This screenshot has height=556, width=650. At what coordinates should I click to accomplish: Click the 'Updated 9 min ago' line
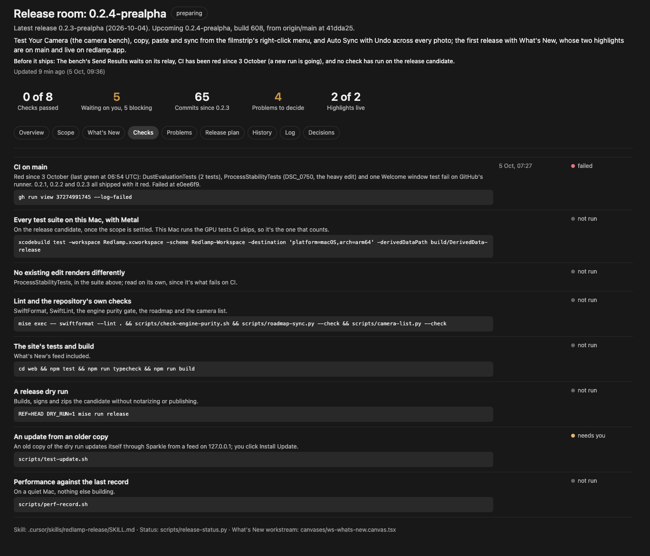coord(59,72)
